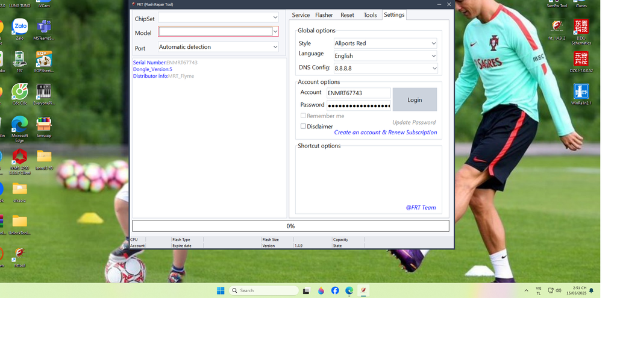Open the 197 desktop icon
This screenshot has height=347, width=617.
pyautogui.click(x=20, y=62)
